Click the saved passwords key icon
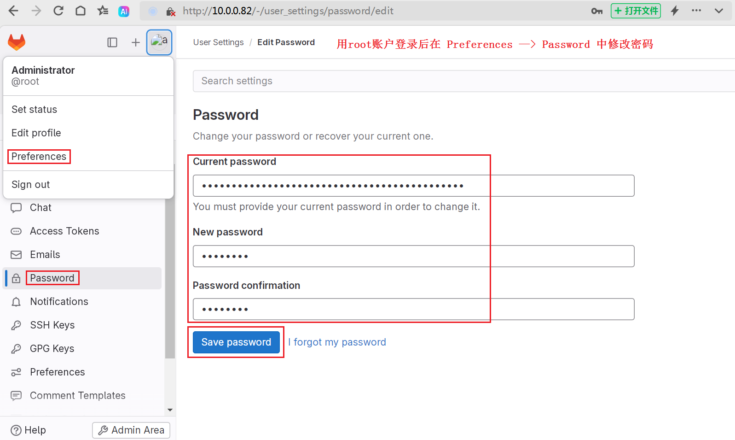735x440 pixels. pyautogui.click(x=596, y=11)
